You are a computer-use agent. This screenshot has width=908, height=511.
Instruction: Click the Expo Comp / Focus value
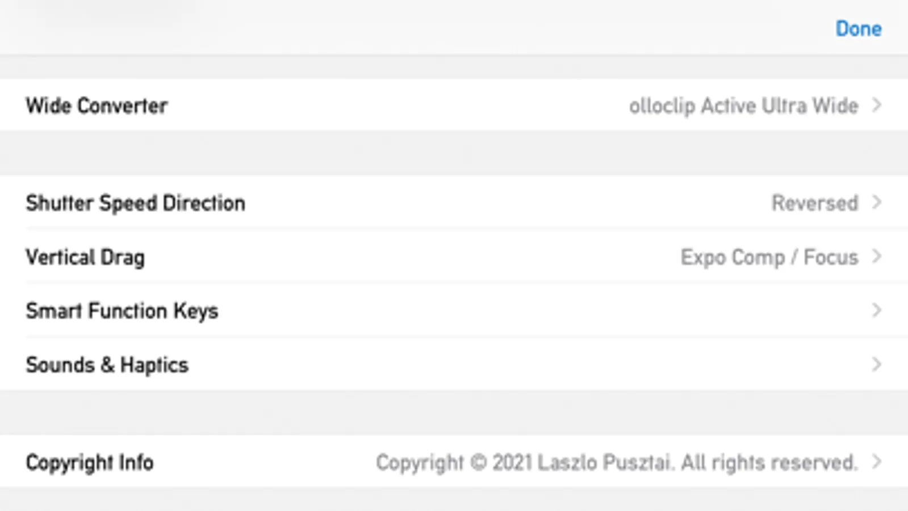[x=769, y=257]
